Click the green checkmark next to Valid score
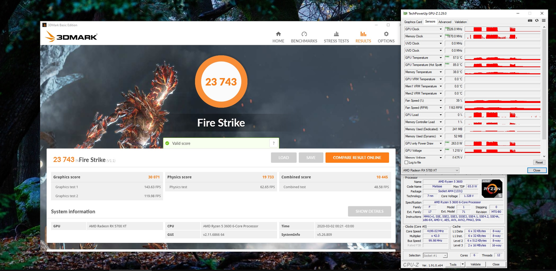Screen dimensions: 556x271 pyautogui.click(x=167, y=143)
